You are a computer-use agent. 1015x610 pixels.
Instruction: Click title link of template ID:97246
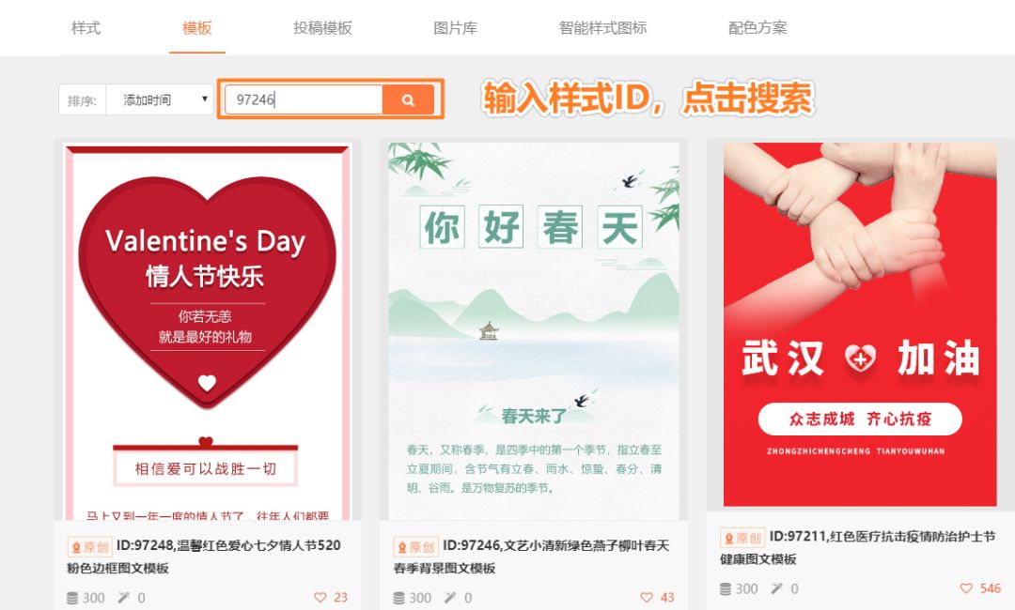pos(531,557)
